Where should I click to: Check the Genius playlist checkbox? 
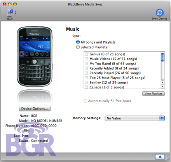86,54
